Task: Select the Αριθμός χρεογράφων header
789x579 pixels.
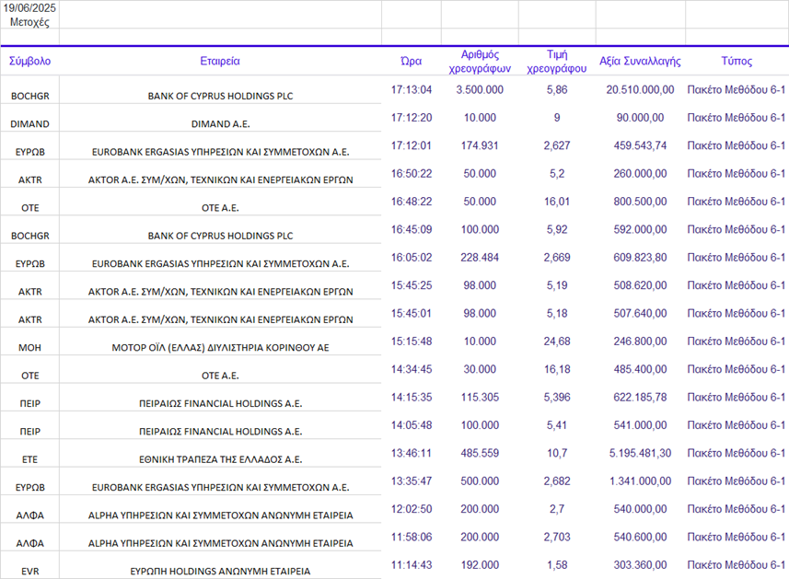Action: pos(480,62)
